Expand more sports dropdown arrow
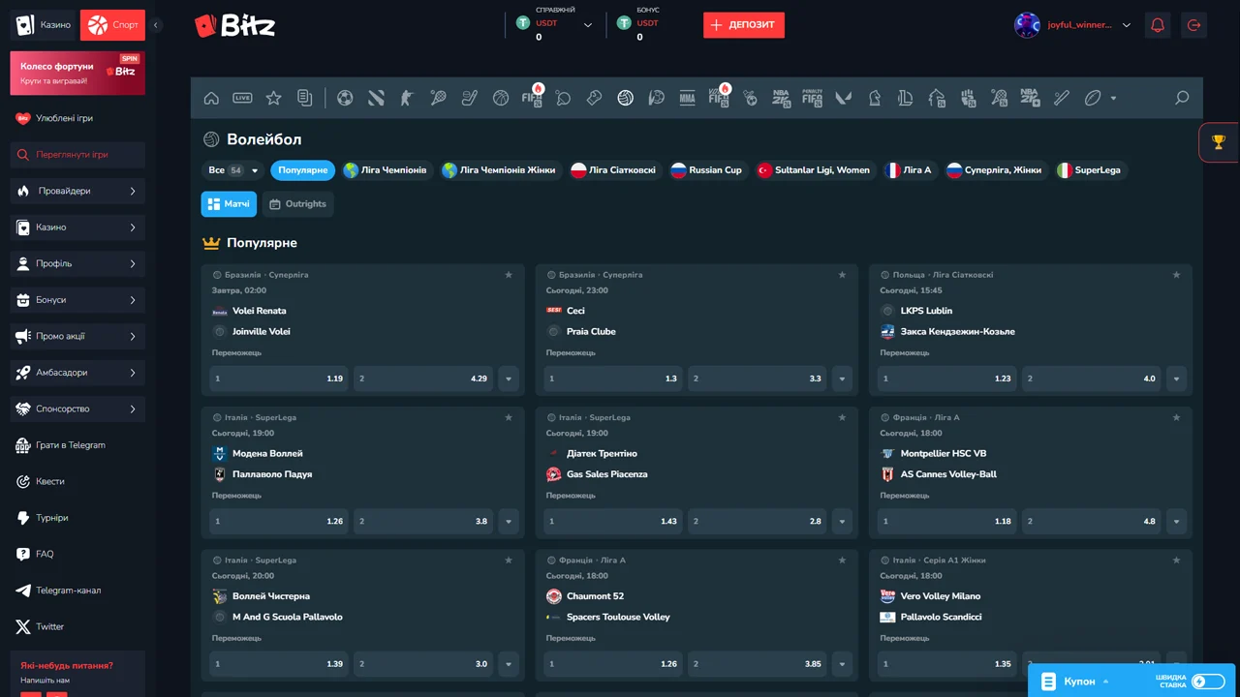Screen dimensions: 1240x697 [1113, 98]
